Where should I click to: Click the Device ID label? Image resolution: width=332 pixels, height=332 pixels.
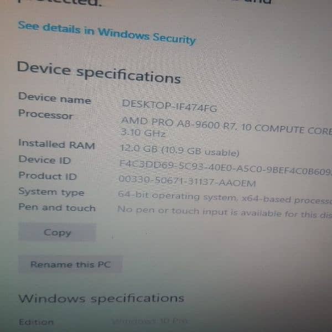tap(44, 159)
